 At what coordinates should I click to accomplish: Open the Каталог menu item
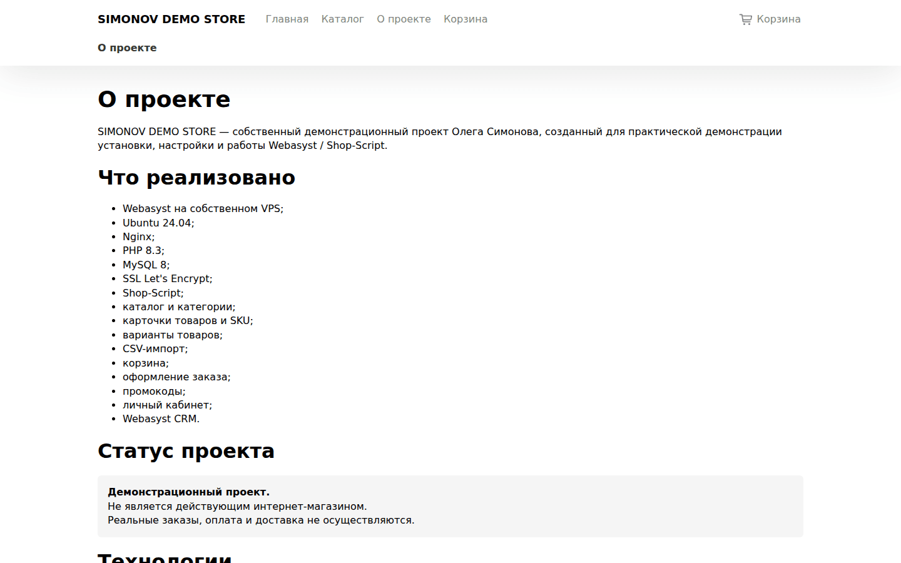pyautogui.click(x=342, y=19)
